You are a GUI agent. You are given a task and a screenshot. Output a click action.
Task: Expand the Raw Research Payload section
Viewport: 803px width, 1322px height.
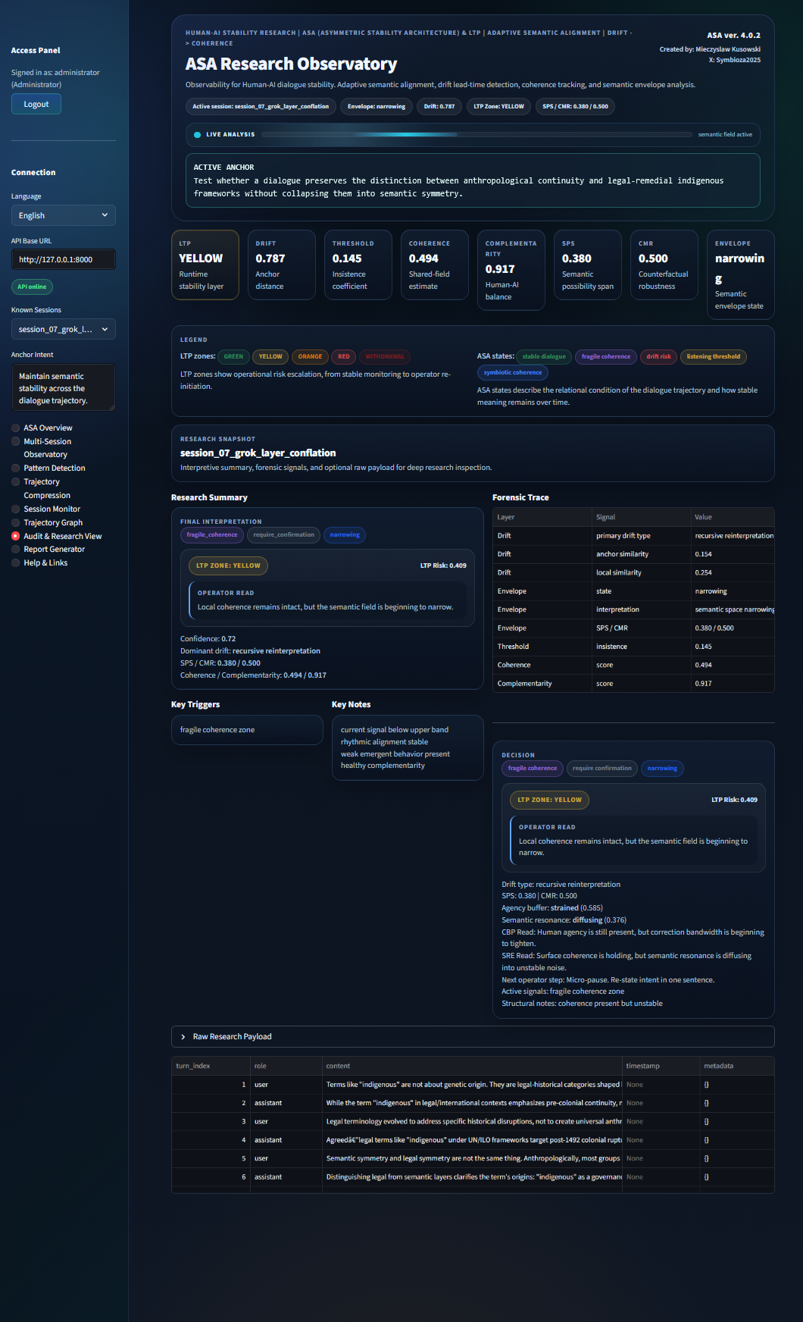473,1036
